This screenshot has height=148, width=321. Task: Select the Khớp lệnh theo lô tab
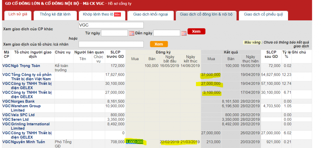coord(101,14)
